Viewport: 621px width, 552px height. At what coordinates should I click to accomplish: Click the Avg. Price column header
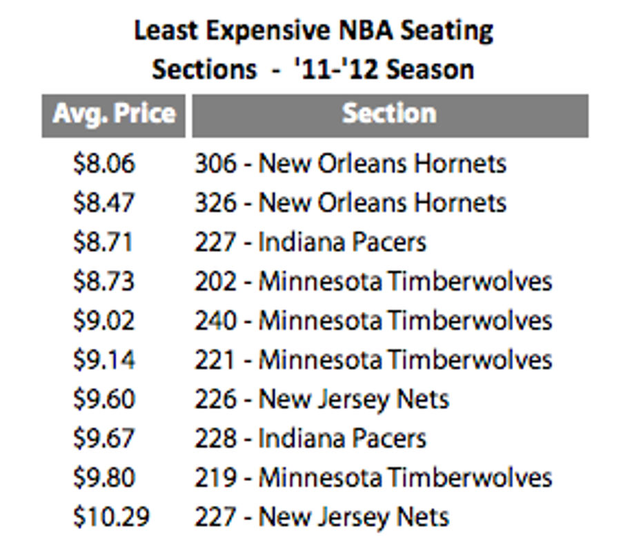point(114,116)
